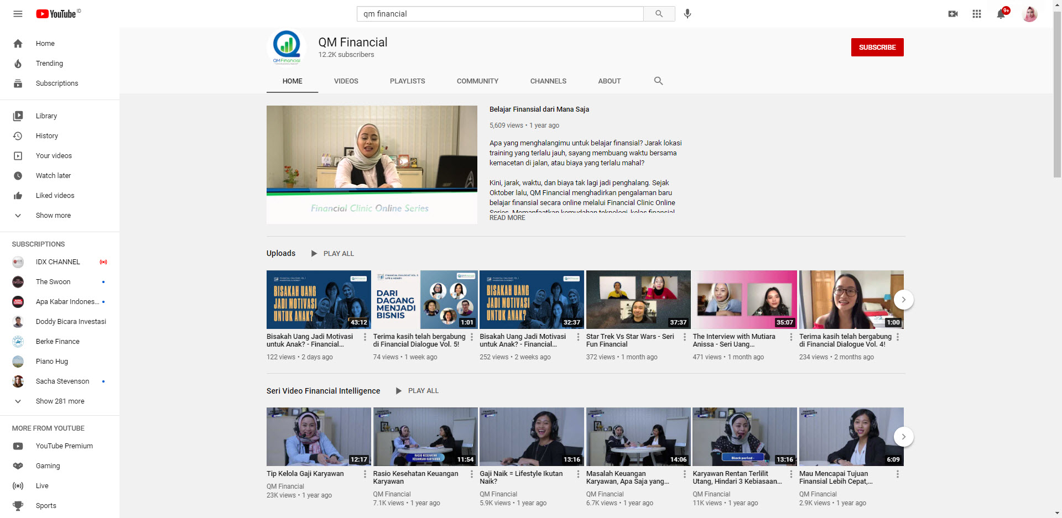The image size is (1062, 518).
Task: Play all Uploads videos
Action: tap(332, 254)
